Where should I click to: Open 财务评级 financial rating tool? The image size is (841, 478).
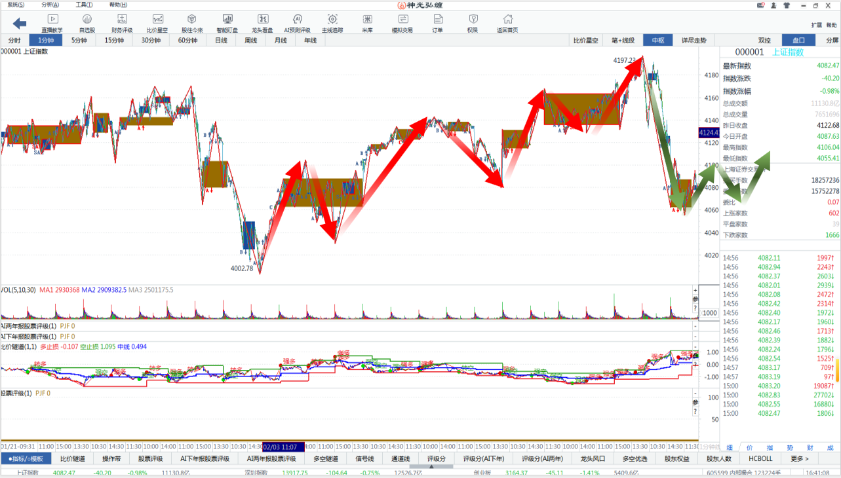[122, 24]
